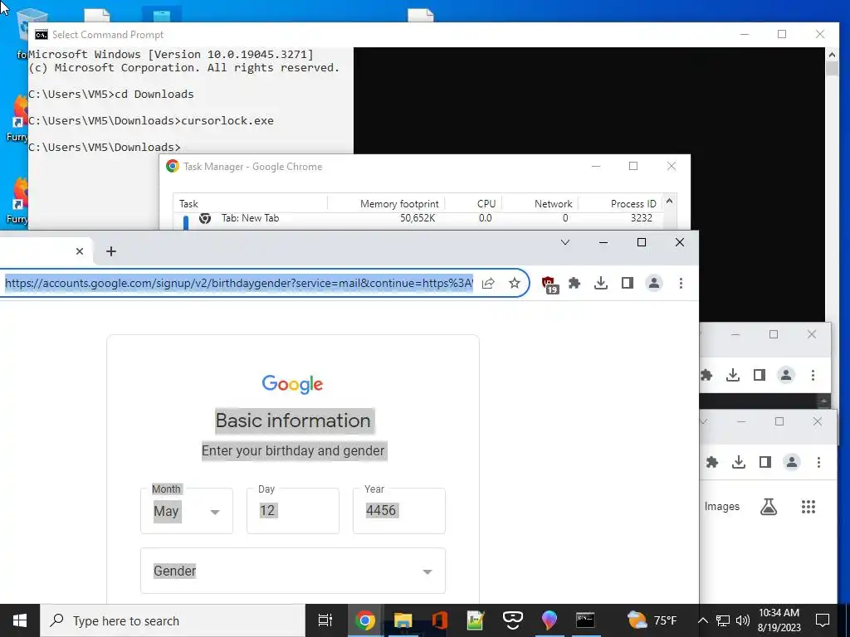Image resolution: width=850 pixels, height=637 pixels.
Task: Show downloads in the Images Chrome window
Action: click(738, 462)
